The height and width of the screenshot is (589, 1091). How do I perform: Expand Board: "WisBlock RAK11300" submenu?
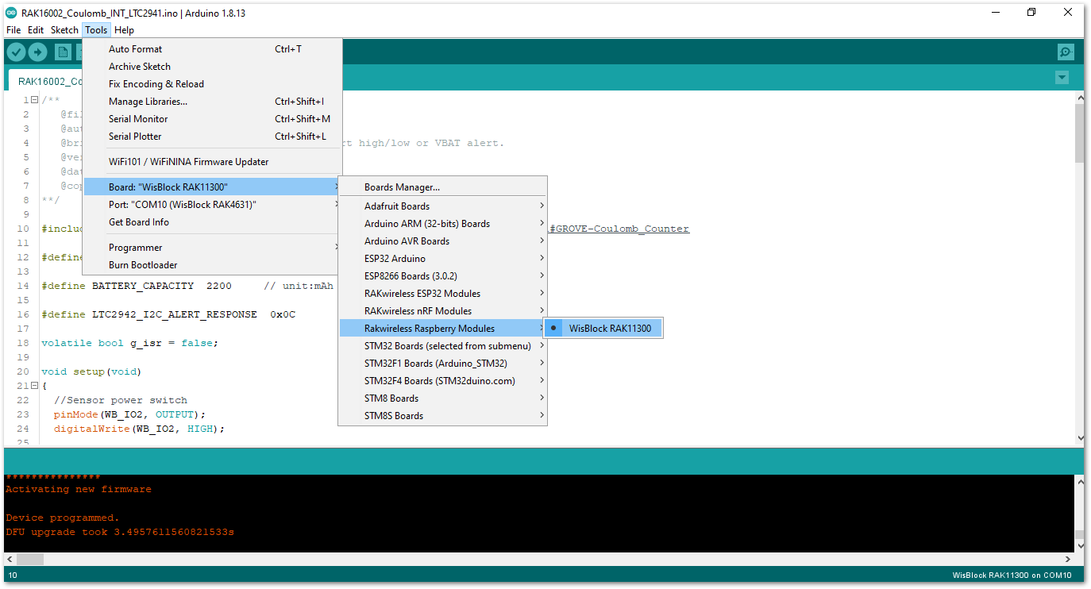[213, 187]
